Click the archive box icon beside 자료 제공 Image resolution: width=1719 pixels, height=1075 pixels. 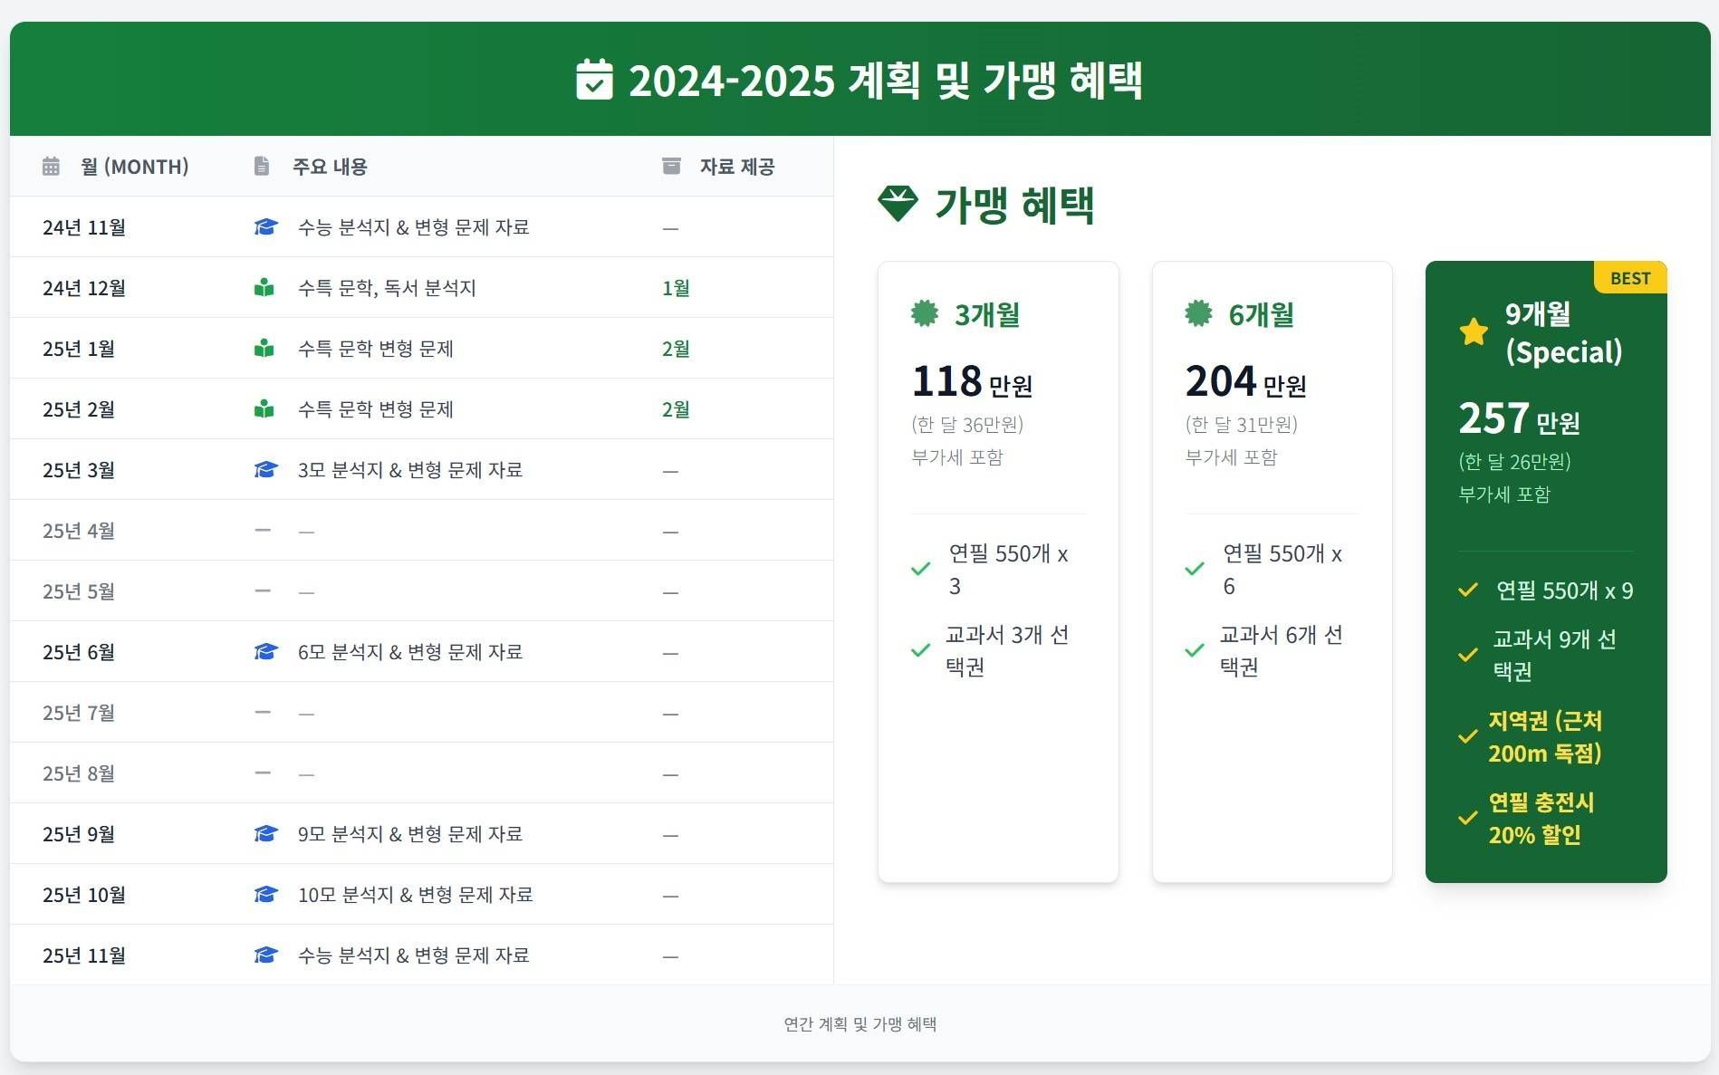tap(671, 167)
